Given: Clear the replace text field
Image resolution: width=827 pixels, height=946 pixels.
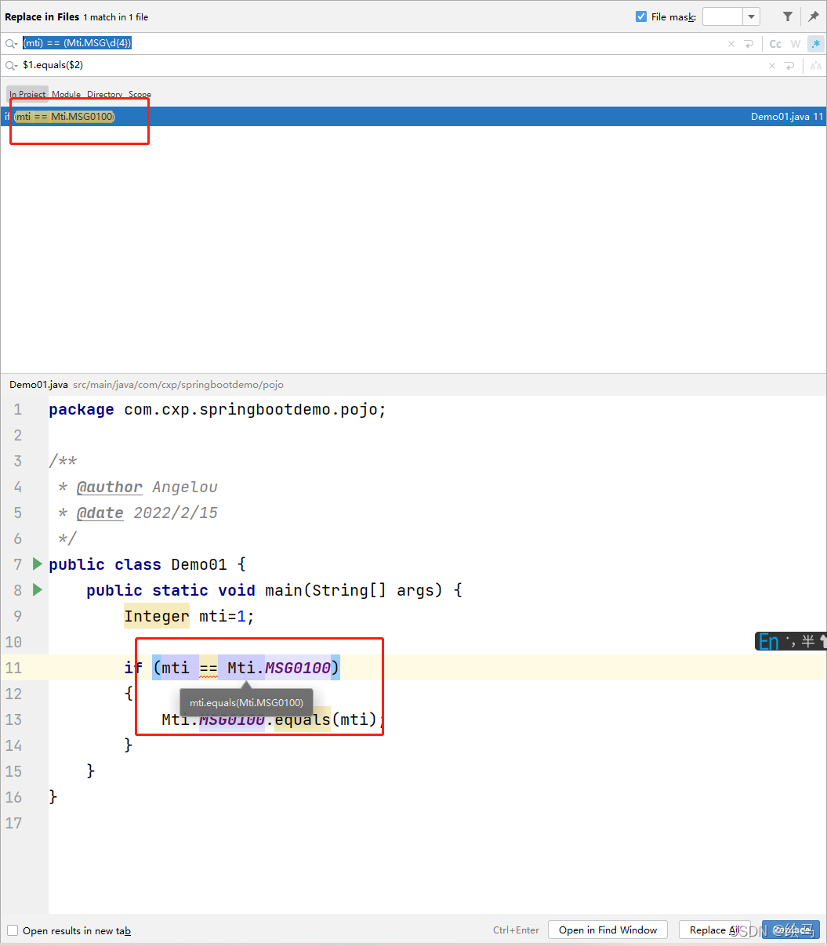Looking at the screenshot, I should point(772,66).
